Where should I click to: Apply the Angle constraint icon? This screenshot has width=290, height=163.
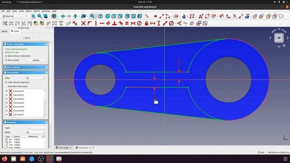point(179,23)
